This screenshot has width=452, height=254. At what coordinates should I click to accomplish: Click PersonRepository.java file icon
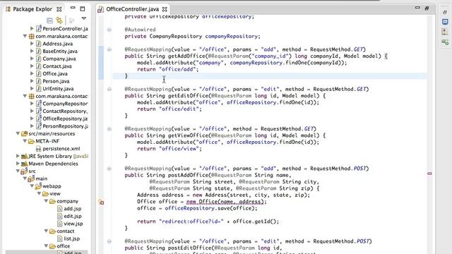[39, 126]
